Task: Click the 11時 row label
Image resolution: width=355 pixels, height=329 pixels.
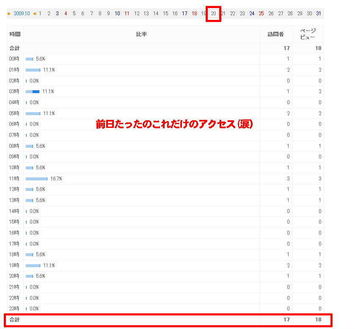Action: pyautogui.click(x=14, y=179)
